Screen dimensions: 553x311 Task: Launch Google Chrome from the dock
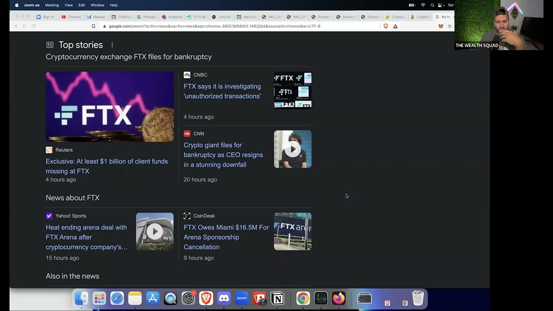click(x=303, y=298)
